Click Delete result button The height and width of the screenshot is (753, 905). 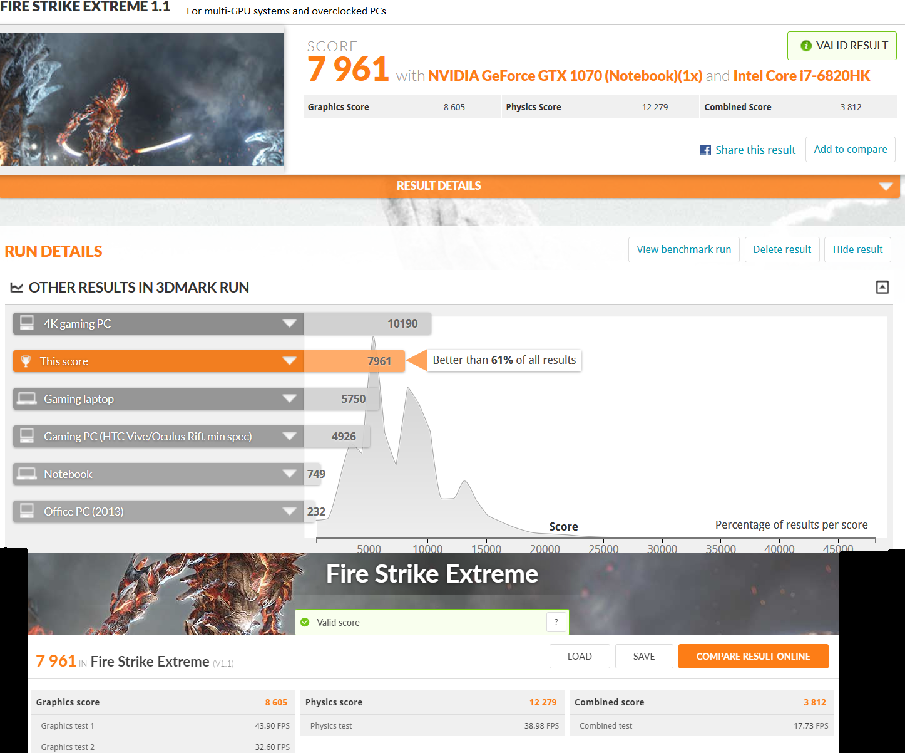(x=782, y=249)
